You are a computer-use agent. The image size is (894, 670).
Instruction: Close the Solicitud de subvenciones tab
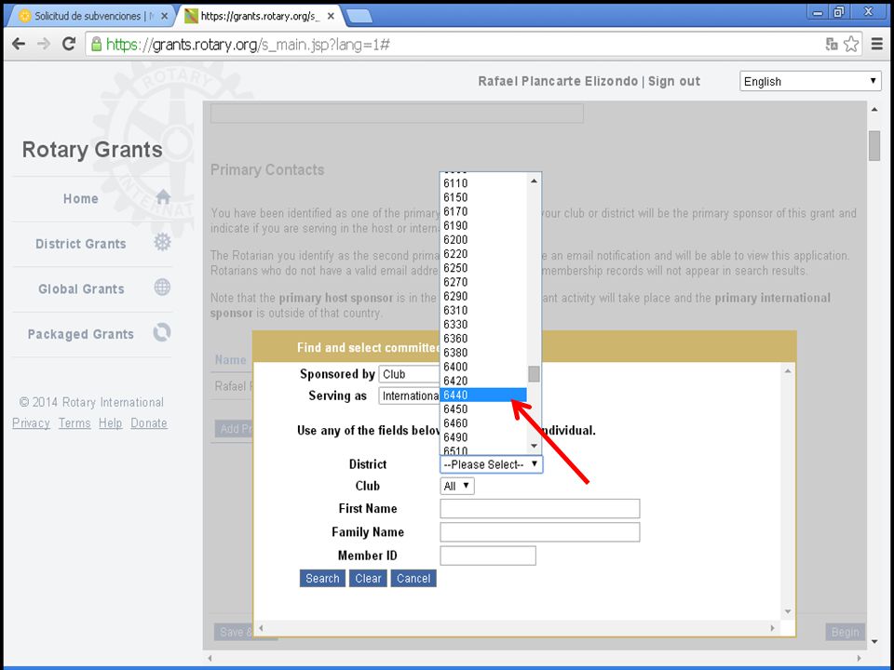point(164,16)
